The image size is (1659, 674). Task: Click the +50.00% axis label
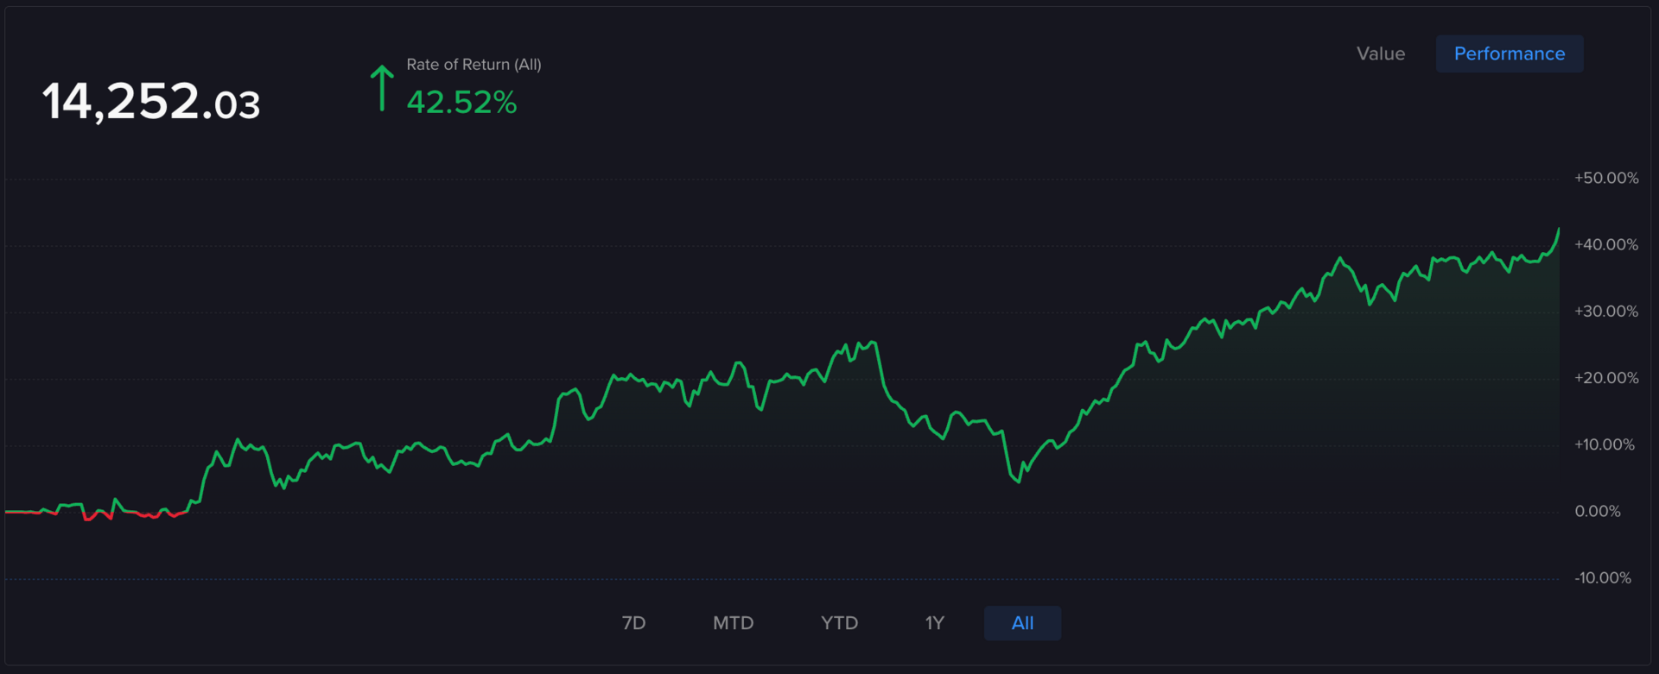point(1605,178)
